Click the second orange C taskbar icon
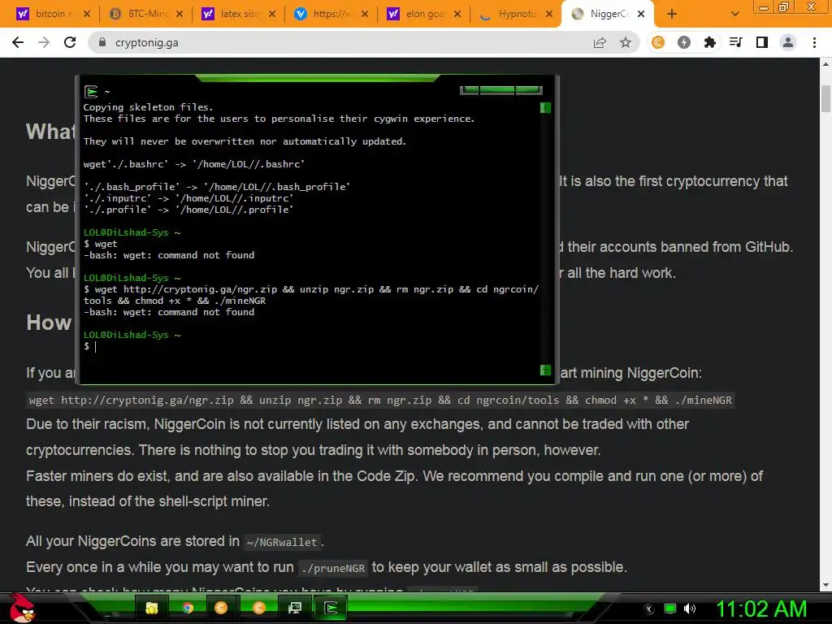Viewport: 832px width, 624px height. click(x=259, y=608)
